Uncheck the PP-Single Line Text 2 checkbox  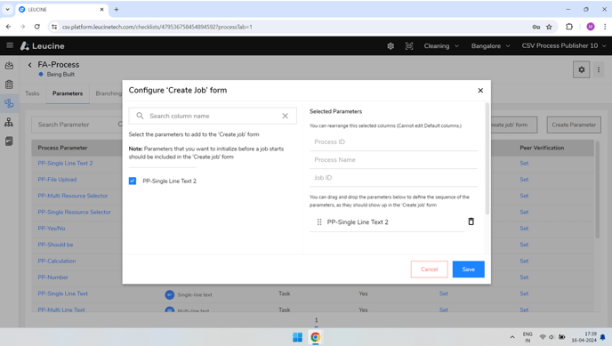tap(133, 181)
